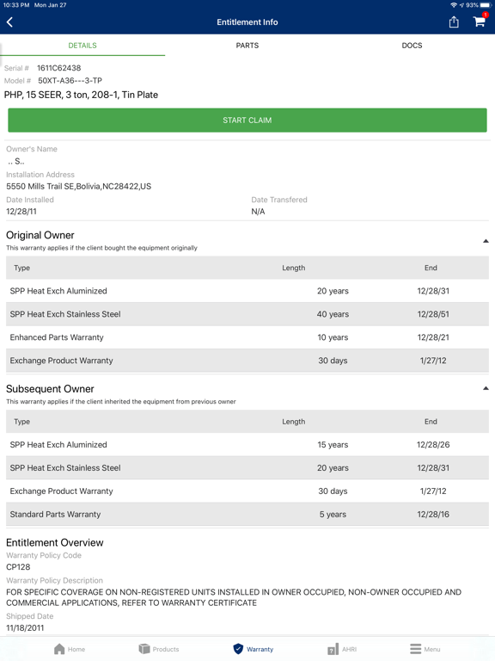The image size is (495, 661).
Task: Tap the 15 years length cell
Action: point(333,445)
